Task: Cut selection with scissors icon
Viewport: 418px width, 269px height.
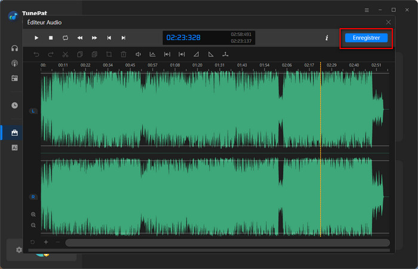Action: pos(65,54)
